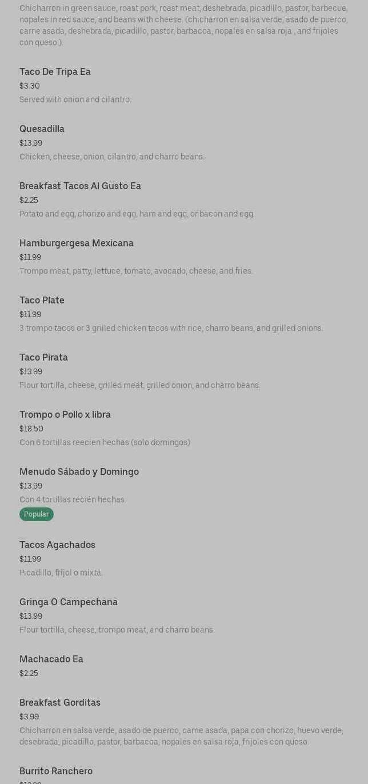Open the Tacos Agachados item
Image resolution: width=368 pixels, height=784 pixels.
click(57, 545)
